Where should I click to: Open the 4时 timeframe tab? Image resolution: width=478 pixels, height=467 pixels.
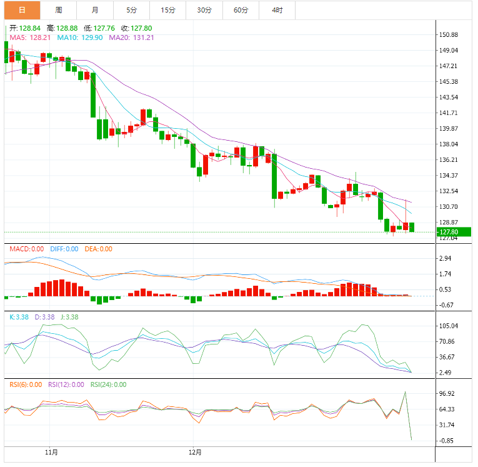click(x=277, y=10)
